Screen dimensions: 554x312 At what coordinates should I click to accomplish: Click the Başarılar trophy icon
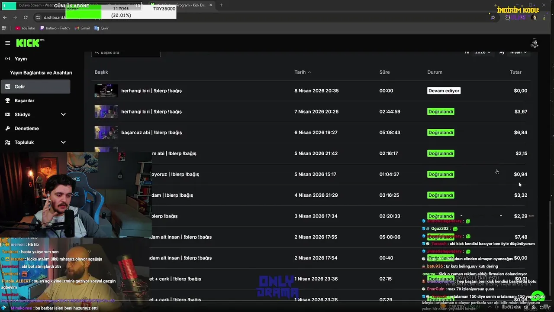pos(7,101)
